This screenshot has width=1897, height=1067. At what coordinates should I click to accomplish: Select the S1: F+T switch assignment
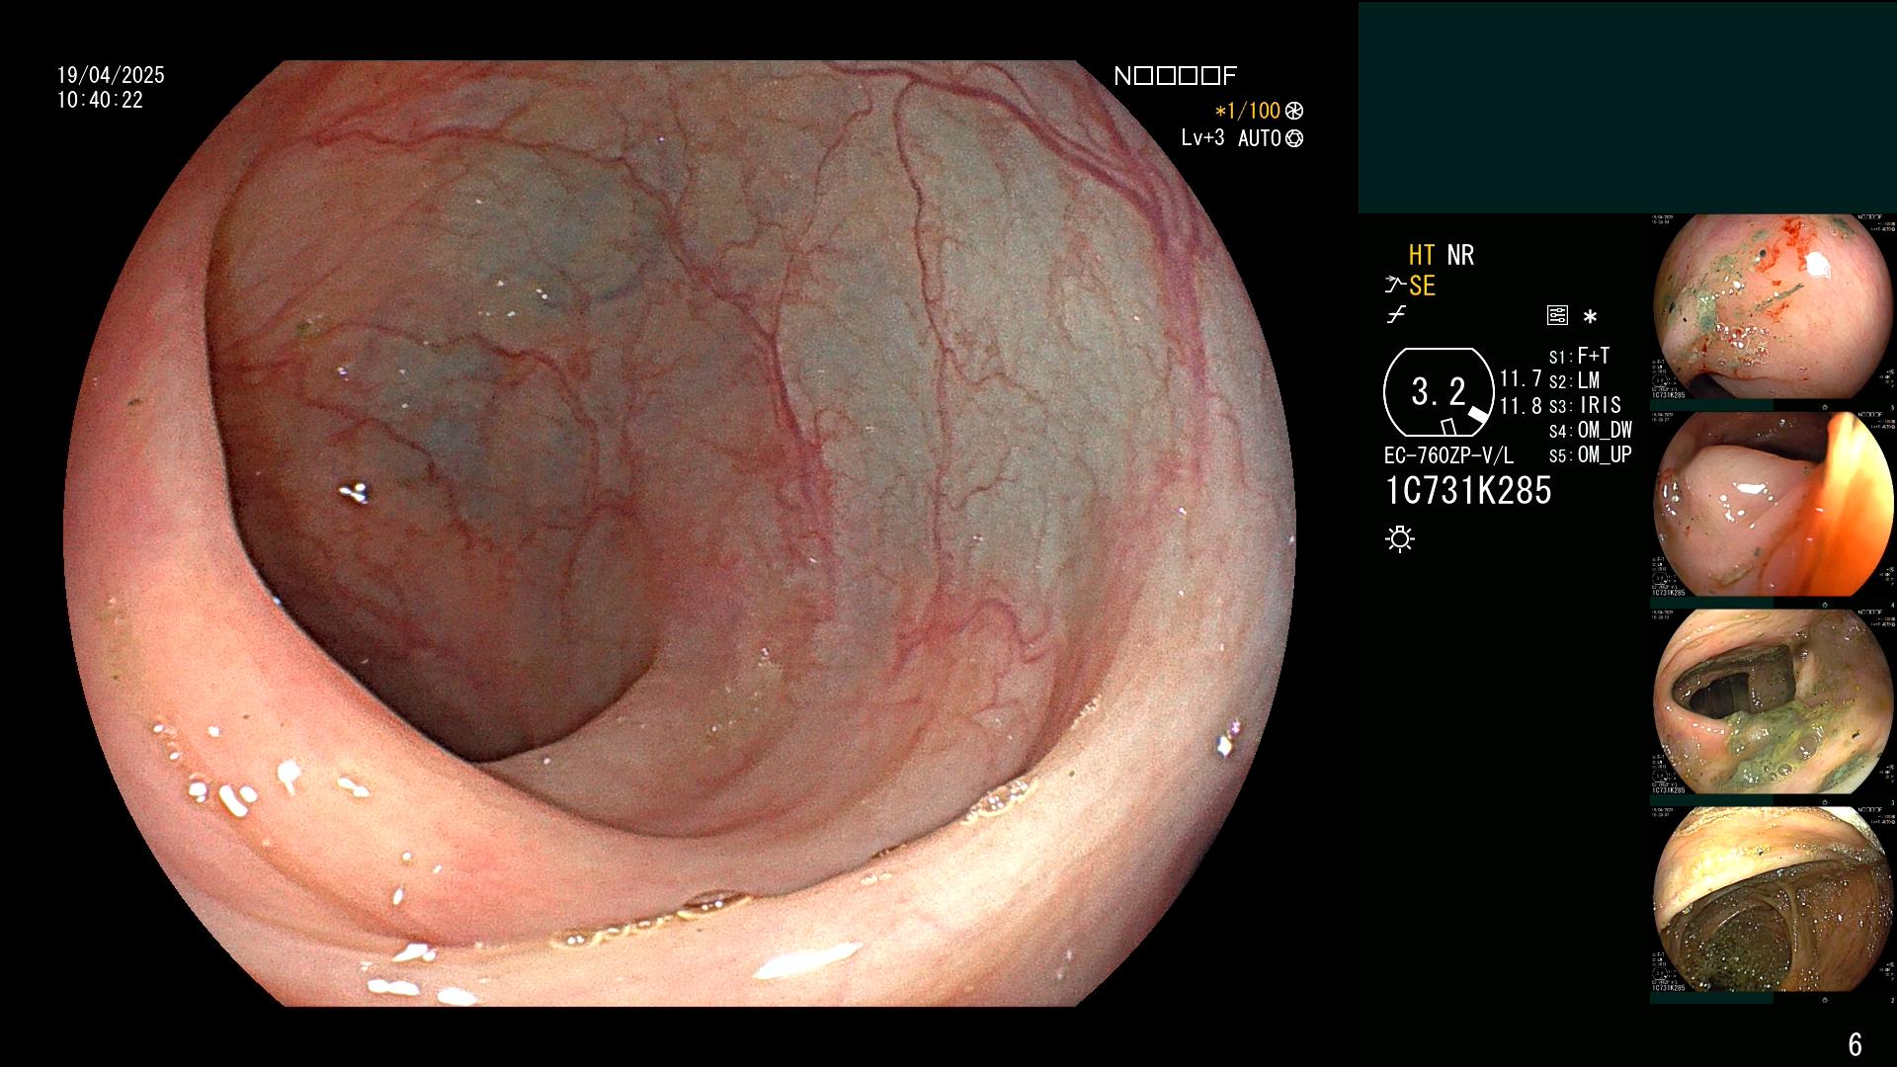1579,356
